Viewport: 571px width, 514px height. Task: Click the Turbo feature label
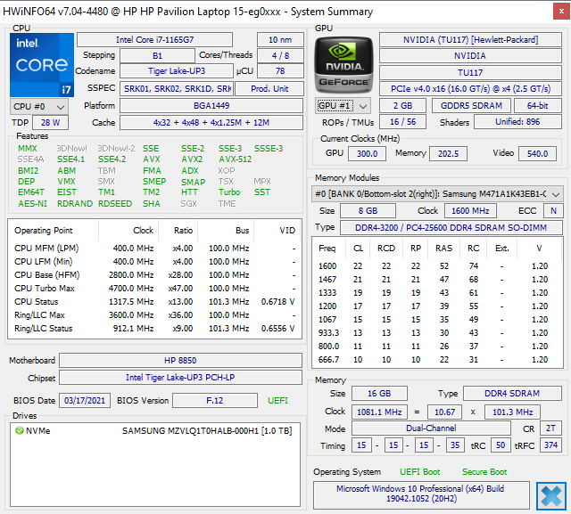tap(229, 192)
